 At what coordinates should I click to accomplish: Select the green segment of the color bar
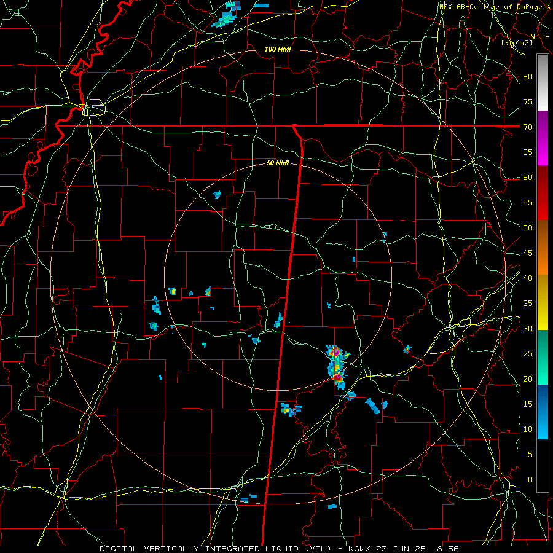click(x=543, y=358)
